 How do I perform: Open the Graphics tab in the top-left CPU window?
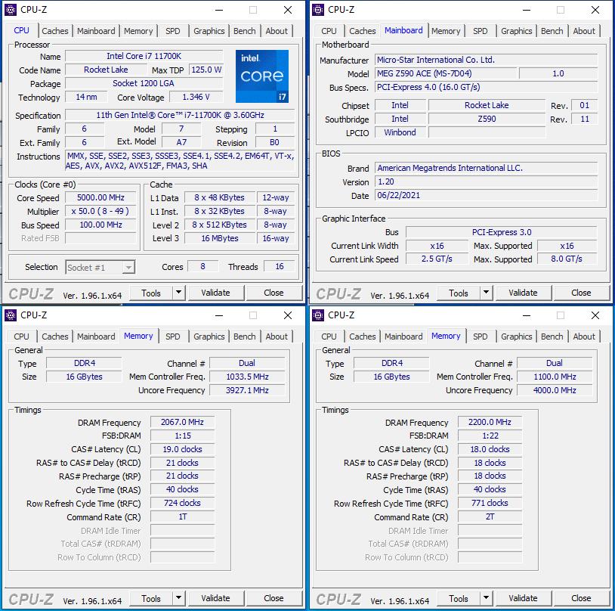[x=209, y=31]
